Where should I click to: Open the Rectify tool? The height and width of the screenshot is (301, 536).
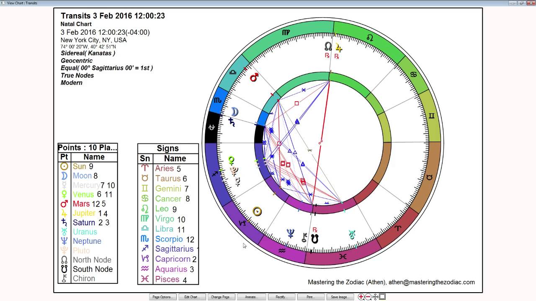click(281, 297)
